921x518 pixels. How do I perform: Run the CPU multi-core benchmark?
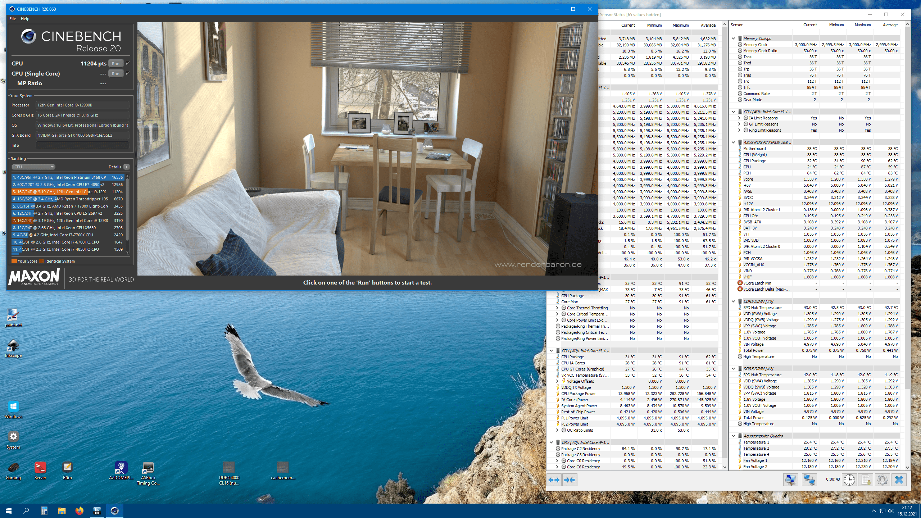tap(115, 63)
